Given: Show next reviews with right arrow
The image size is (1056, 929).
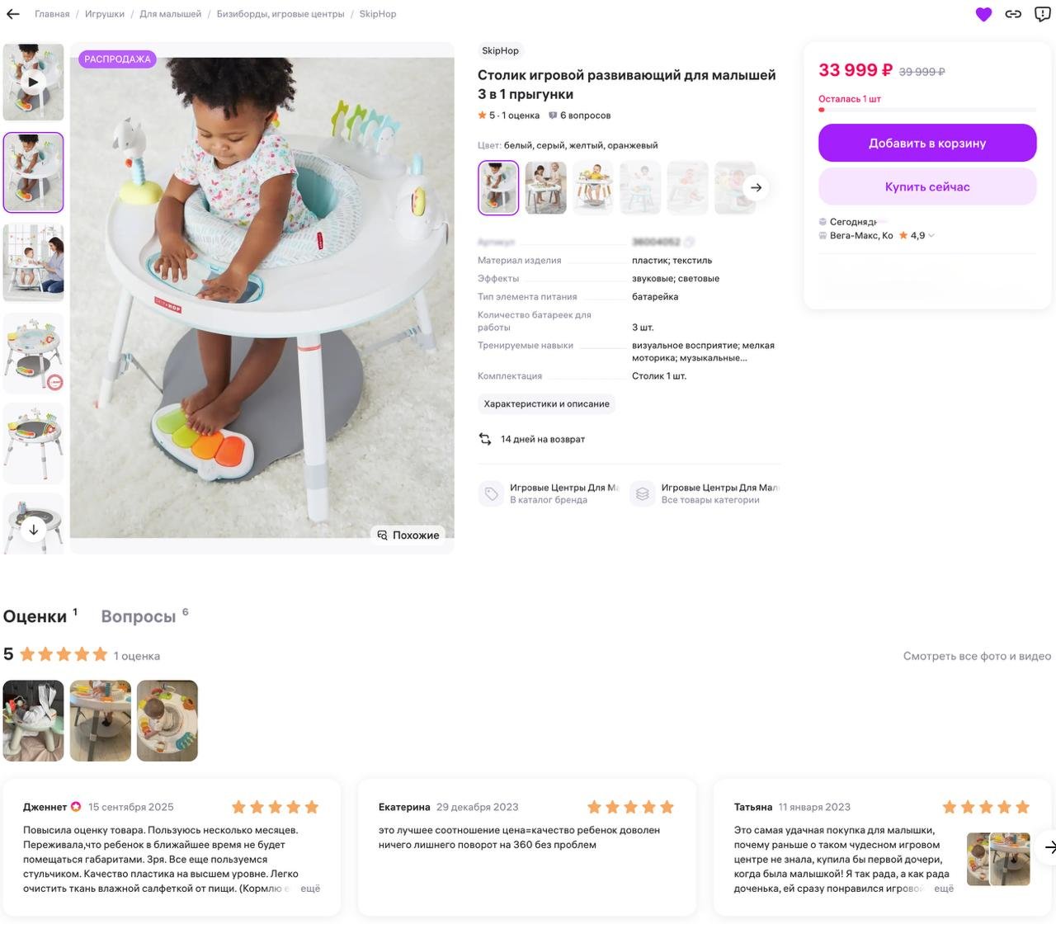Looking at the screenshot, I should coord(1049,846).
